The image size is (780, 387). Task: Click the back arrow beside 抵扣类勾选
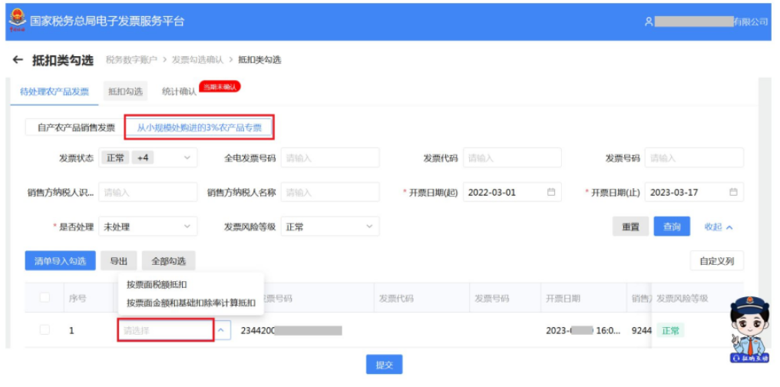(18, 60)
